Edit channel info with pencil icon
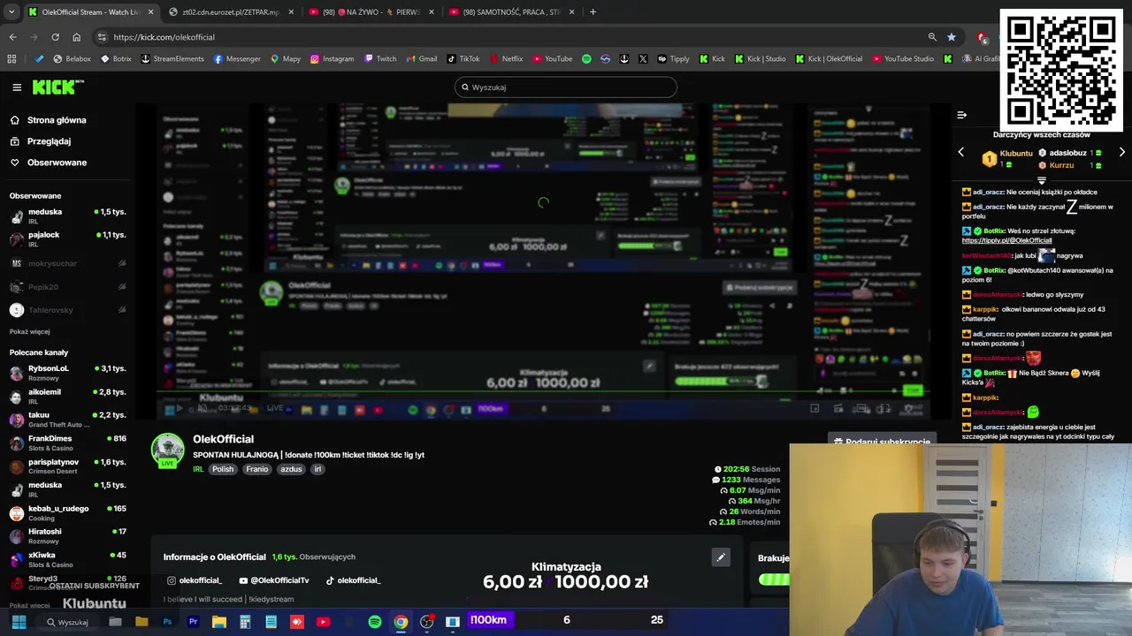Viewport: 1132px width, 636px height. coord(721,557)
